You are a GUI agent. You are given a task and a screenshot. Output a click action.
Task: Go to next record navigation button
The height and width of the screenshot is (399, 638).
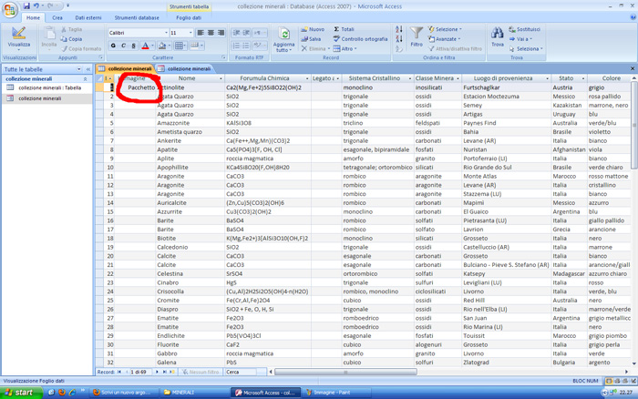pos(157,372)
